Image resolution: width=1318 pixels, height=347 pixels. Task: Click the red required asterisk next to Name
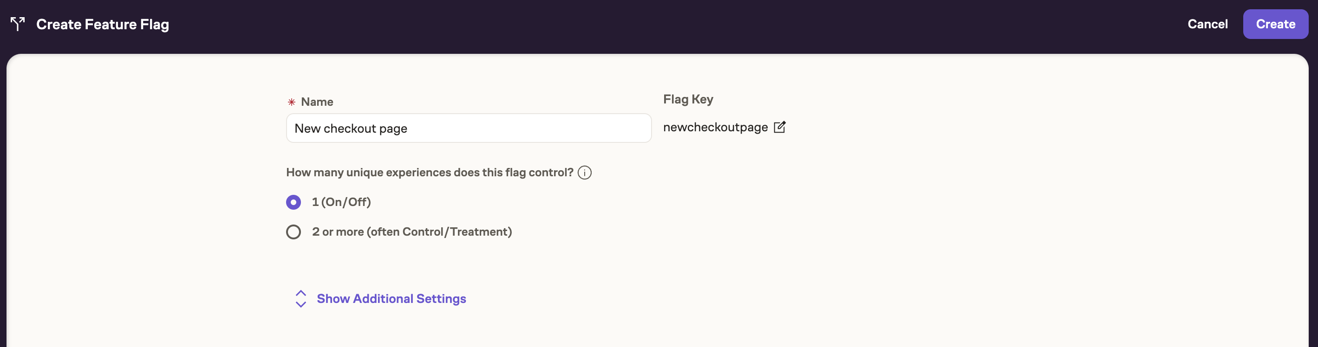(292, 102)
